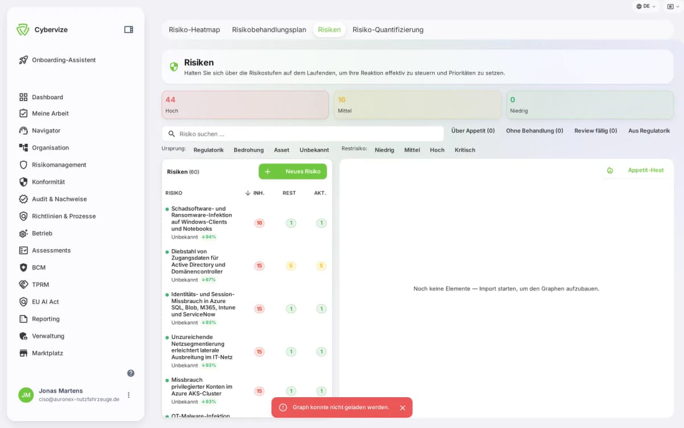Switch to Risikobehandlungsplan tab
Screen dimensions: 684x428
pyautogui.click(x=269, y=30)
